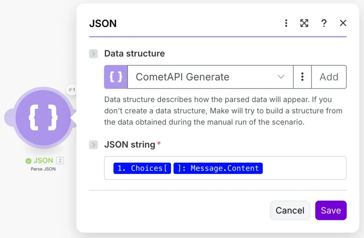Viewport: 364px width, 238px height.
Task: Click the number 2 badge beside JSON
Action: click(x=60, y=160)
